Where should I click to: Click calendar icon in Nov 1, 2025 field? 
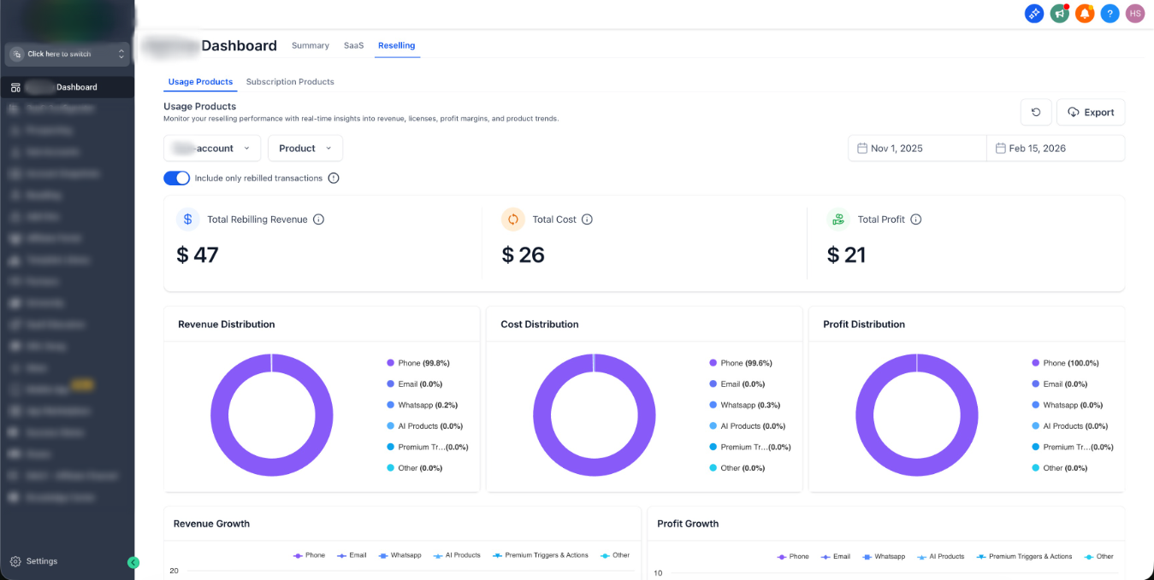[x=862, y=149]
